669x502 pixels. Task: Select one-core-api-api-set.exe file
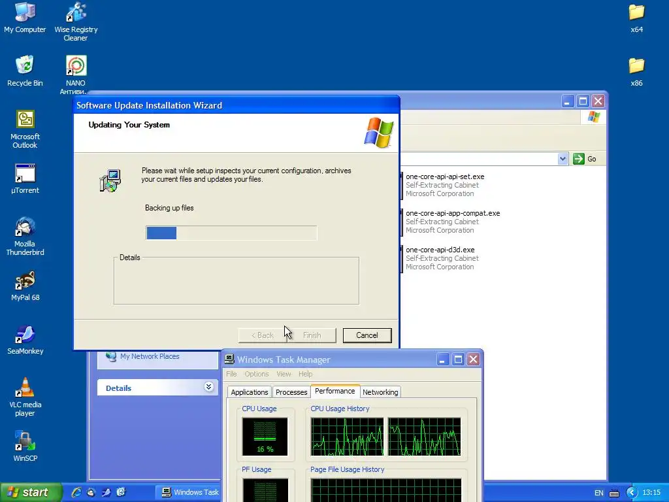click(444, 176)
